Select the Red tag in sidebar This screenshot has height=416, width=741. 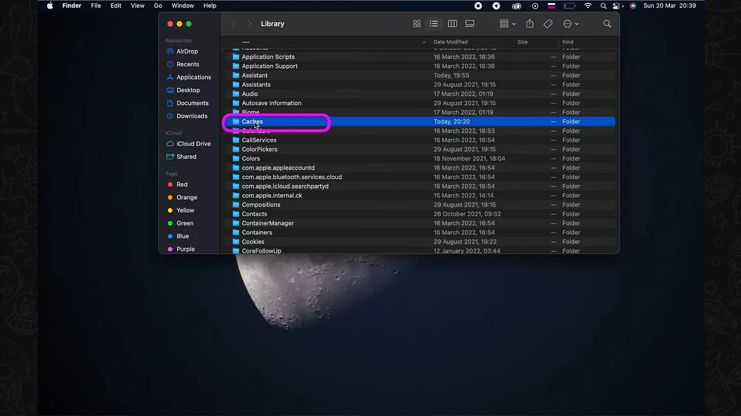point(182,185)
